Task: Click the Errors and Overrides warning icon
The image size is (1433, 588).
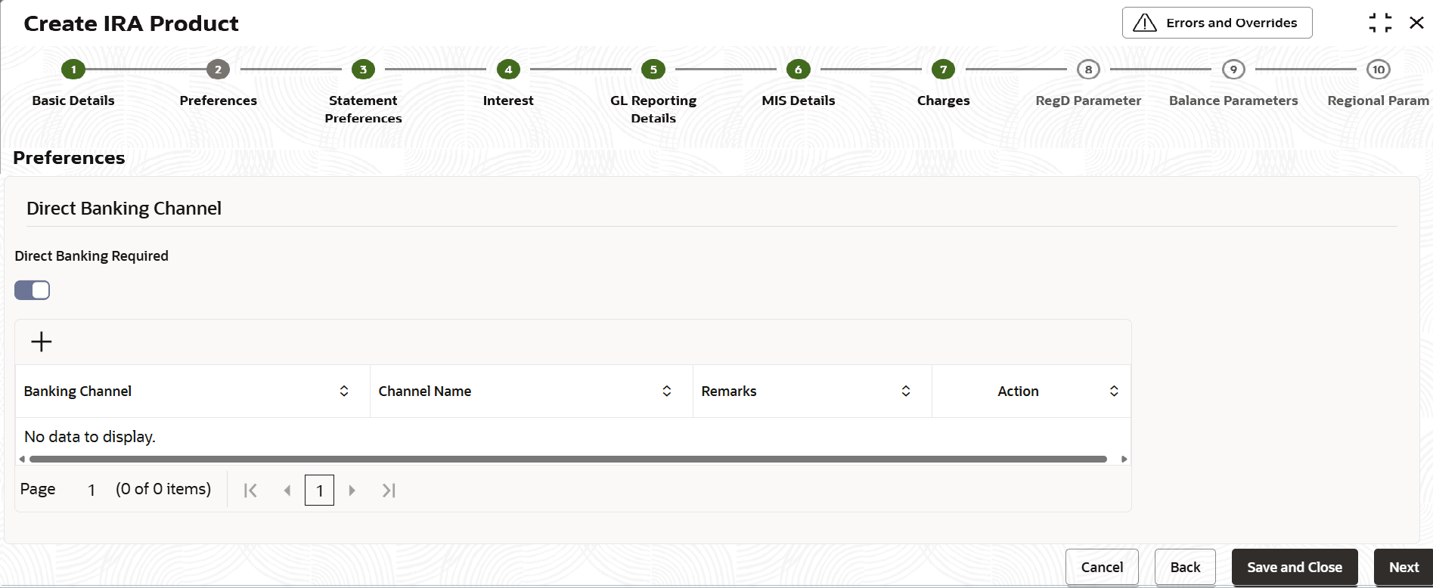Action: (x=1145, y=23)
